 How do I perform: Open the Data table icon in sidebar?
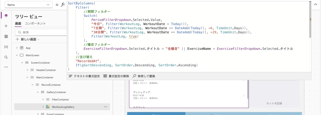pyautogui.click(x=6, y=36)
